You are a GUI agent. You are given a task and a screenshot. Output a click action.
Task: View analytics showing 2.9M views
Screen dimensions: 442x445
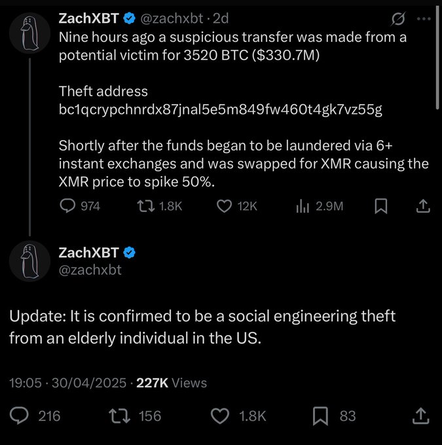(x=303, y=206)
